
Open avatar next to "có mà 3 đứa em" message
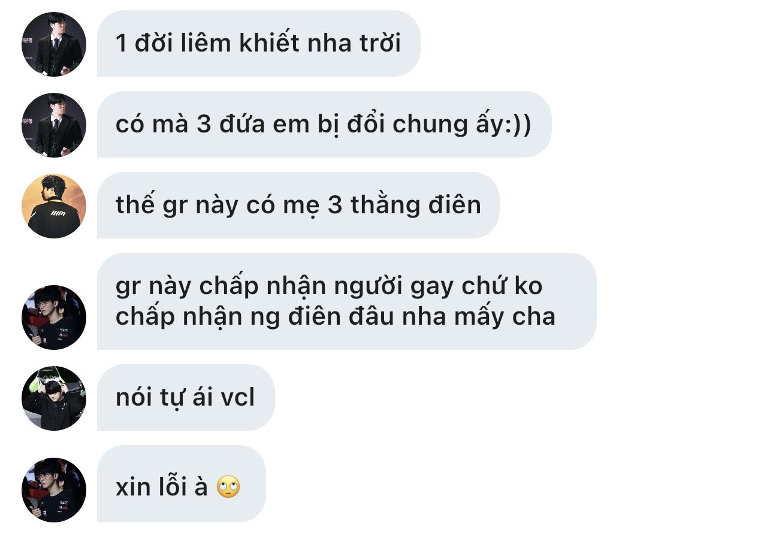click(54, 125)
